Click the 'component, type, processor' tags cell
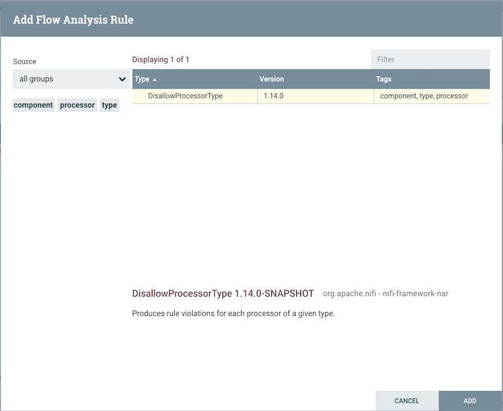 pos(424,96)
